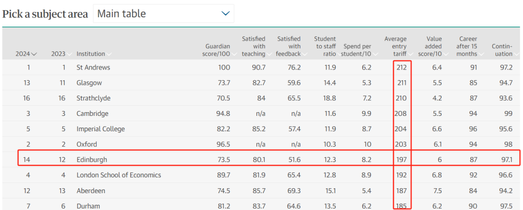Click the Cambridge institution name
The height and width of the screenshot is (210, 523).
click(x=92, y=113)
